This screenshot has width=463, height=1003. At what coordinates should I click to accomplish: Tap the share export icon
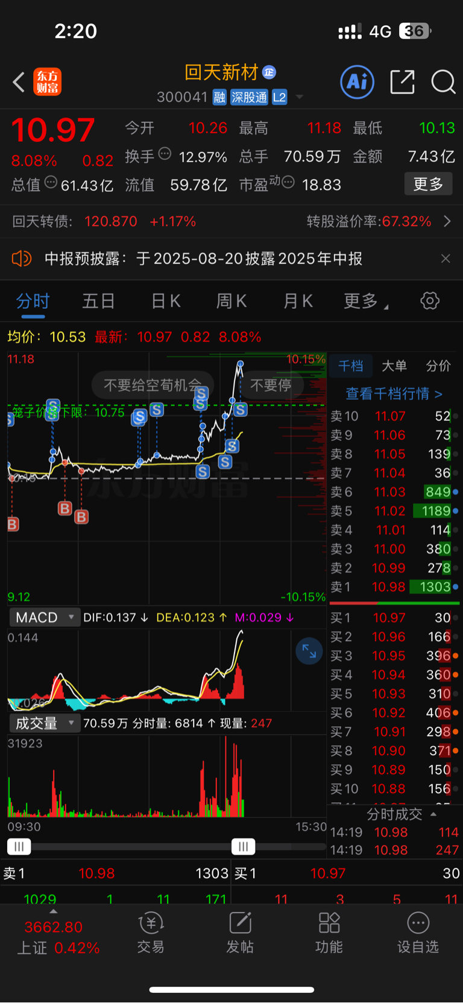(402, 82)
